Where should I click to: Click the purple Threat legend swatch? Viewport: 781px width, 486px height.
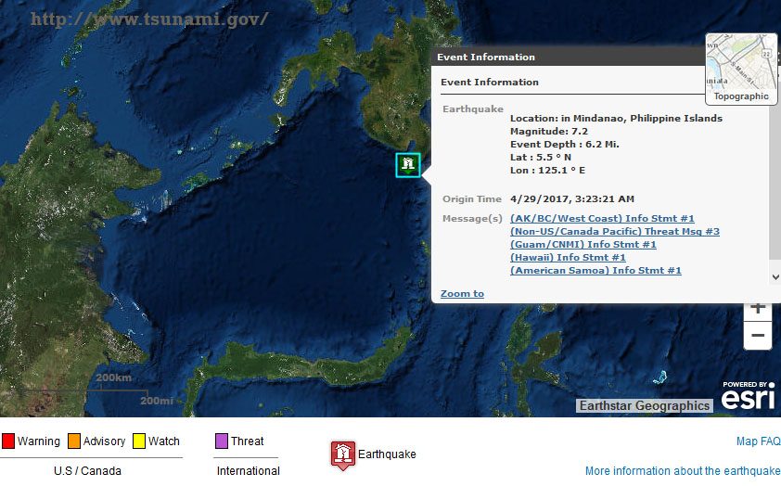(x=221, y=441)
